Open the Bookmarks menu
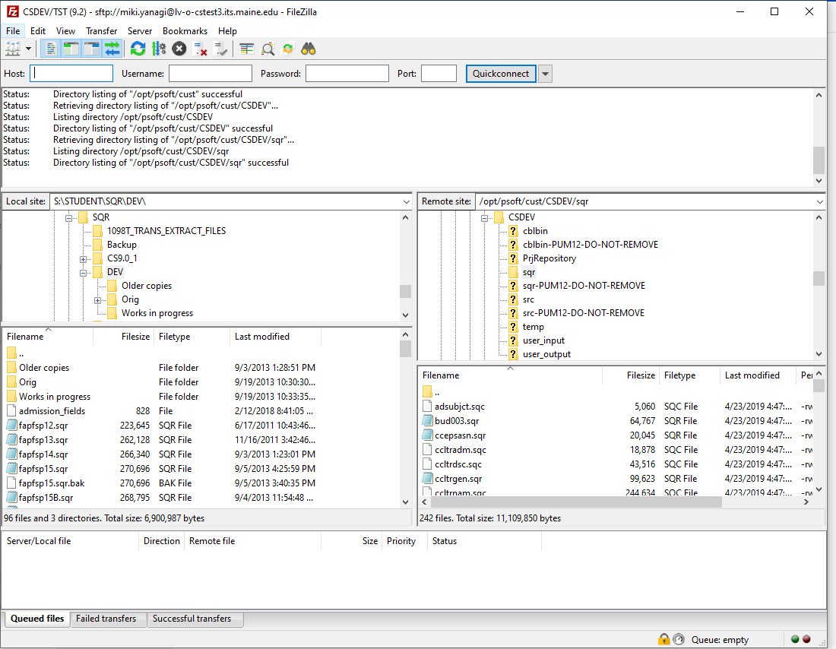836x649 pixels. pos(185,31)
